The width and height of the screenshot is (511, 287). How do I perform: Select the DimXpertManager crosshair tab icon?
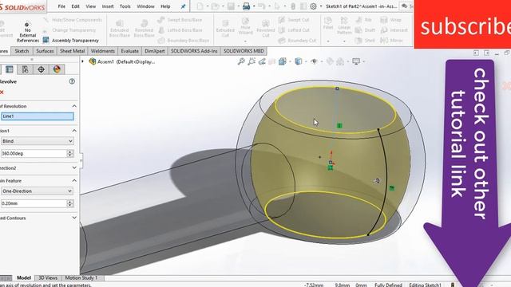coord(41,69)
